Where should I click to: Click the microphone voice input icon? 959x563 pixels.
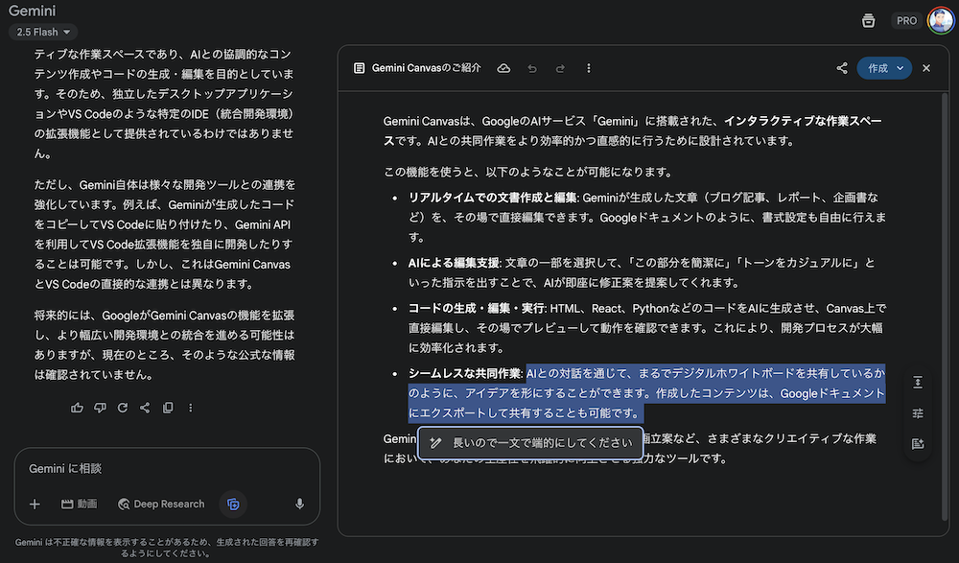pyautogui.click(x=299, y=504)
